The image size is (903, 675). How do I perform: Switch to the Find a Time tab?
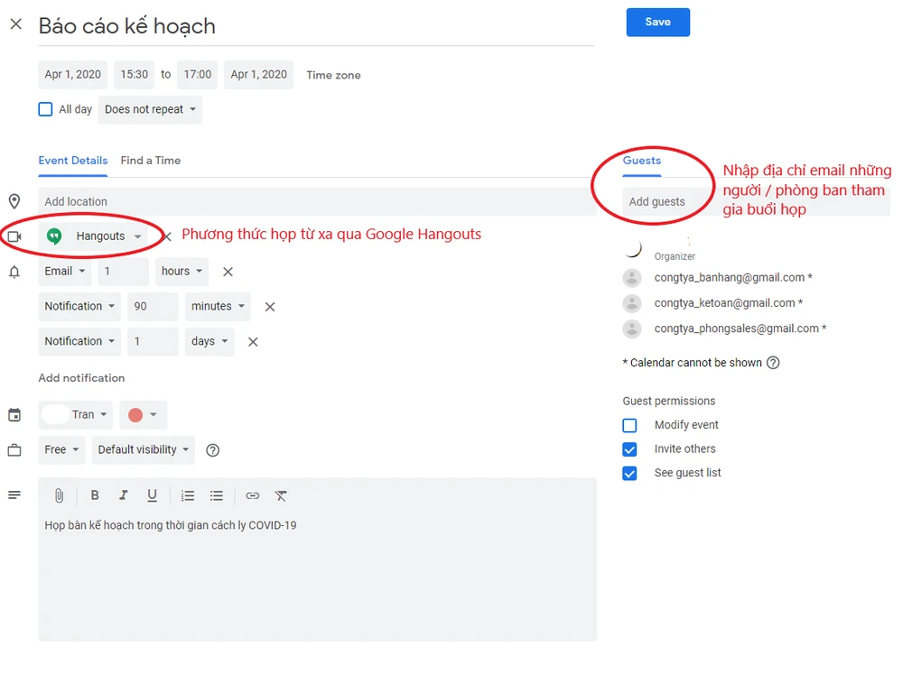tap(150, 161)
